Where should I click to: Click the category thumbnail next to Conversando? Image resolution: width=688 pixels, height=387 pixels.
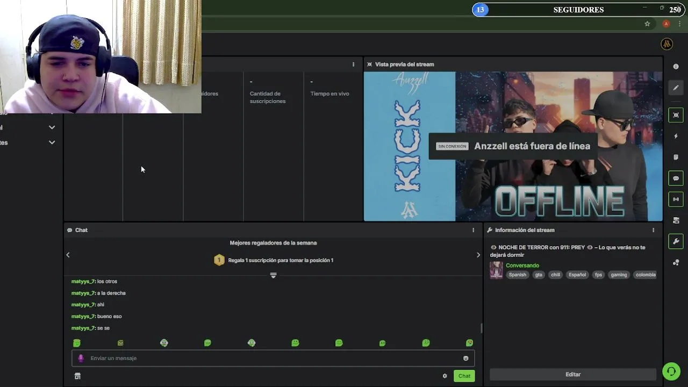point(496,270)
